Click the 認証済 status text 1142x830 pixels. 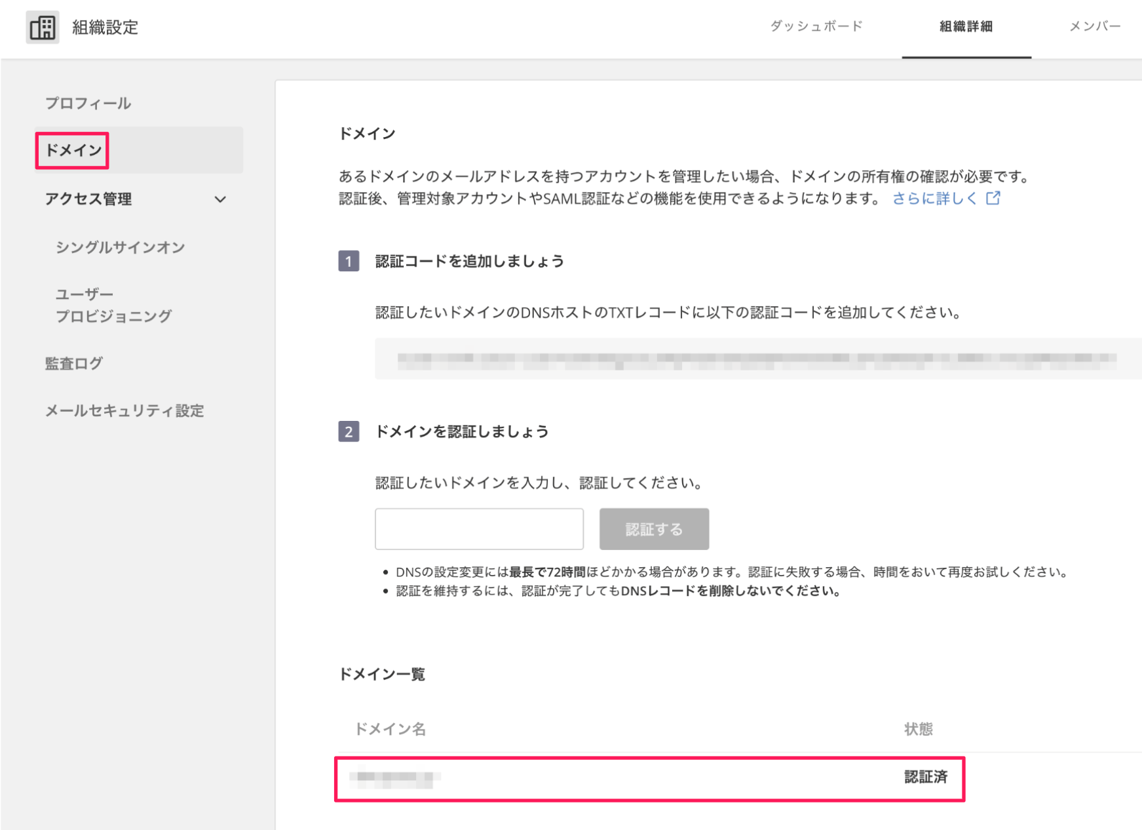926,777
